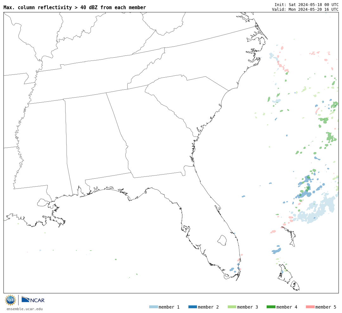The width and height of the screenshot is (342, 313).
Task: Click Lake Okeechobee outline in Florida
Action: [x=222, y=240]
